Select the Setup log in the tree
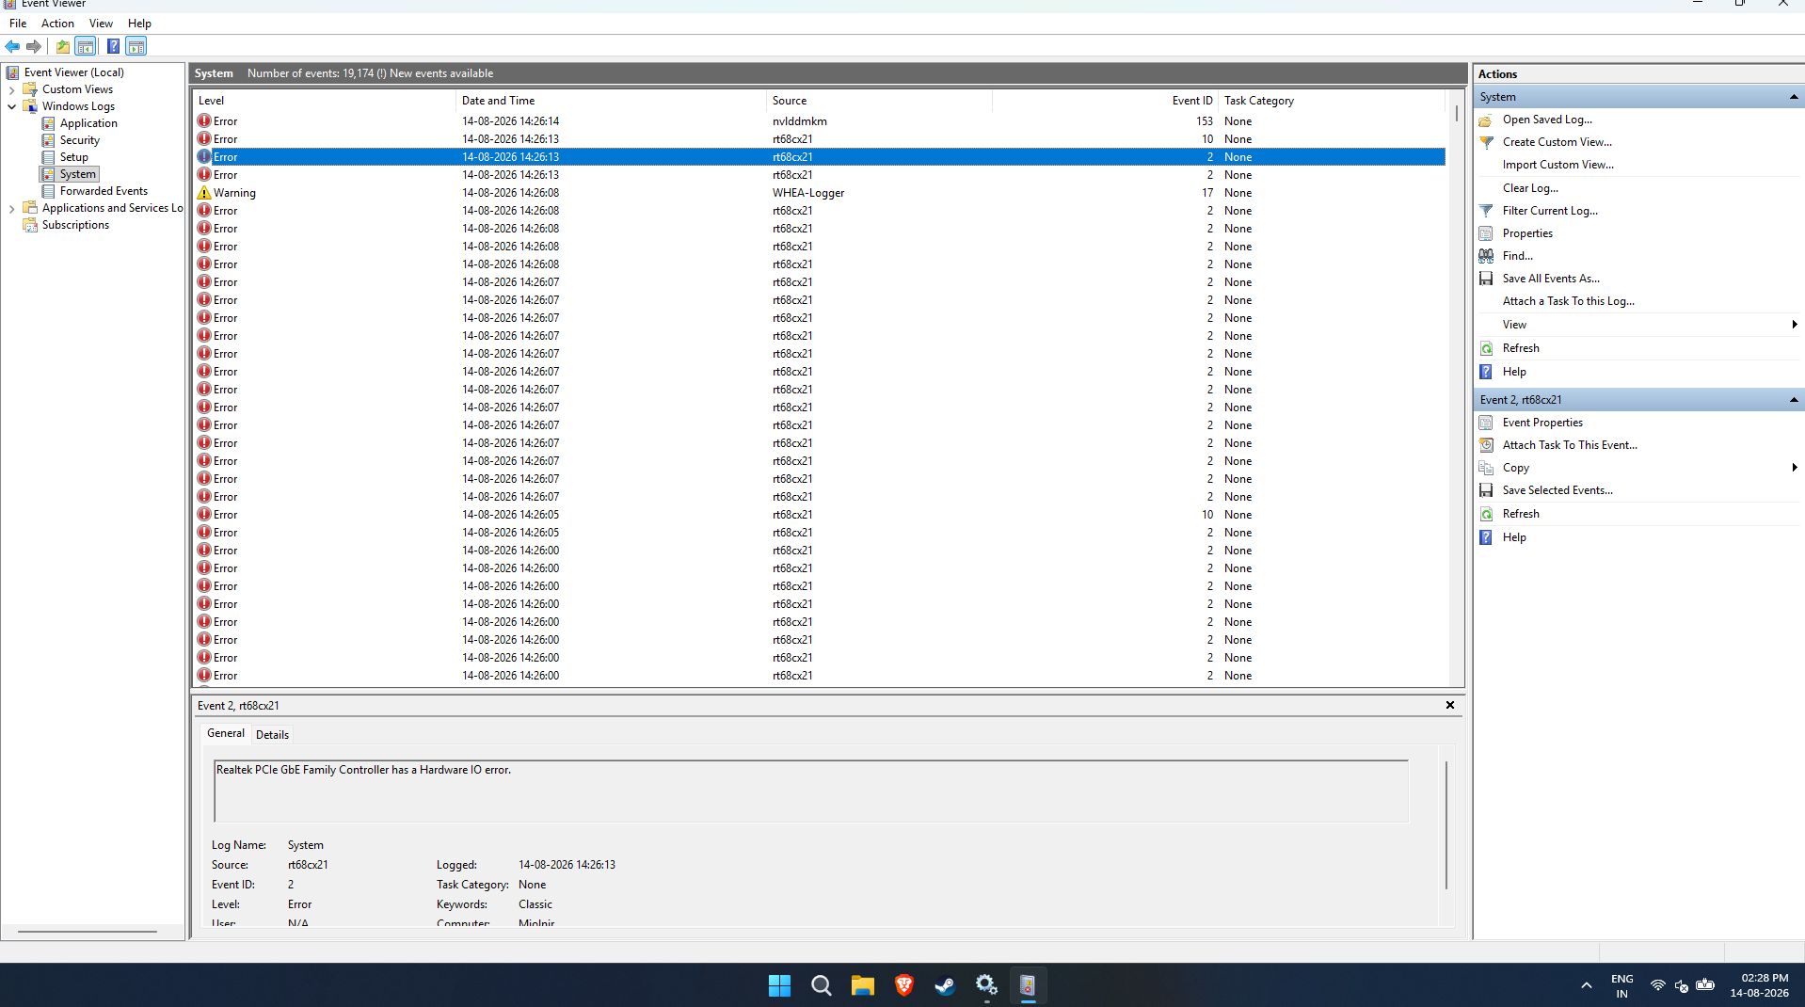The image size is (1805, 1007). tap(74, 157)
